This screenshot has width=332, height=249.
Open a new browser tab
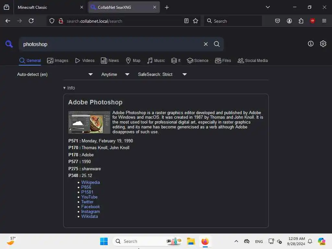coord(167,7)
